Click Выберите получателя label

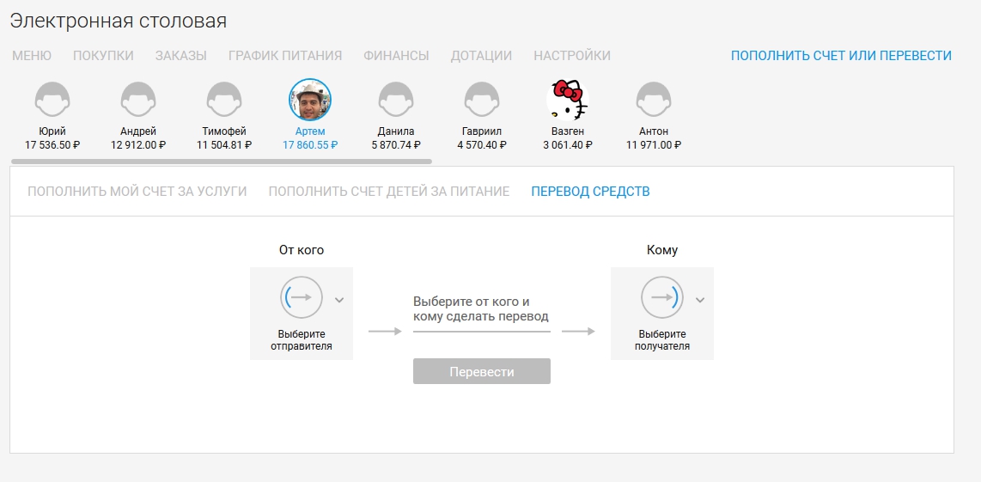(662, 340)
